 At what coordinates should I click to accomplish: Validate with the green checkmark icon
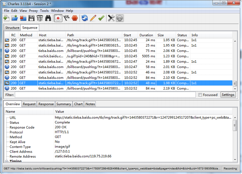pos(101,18)
